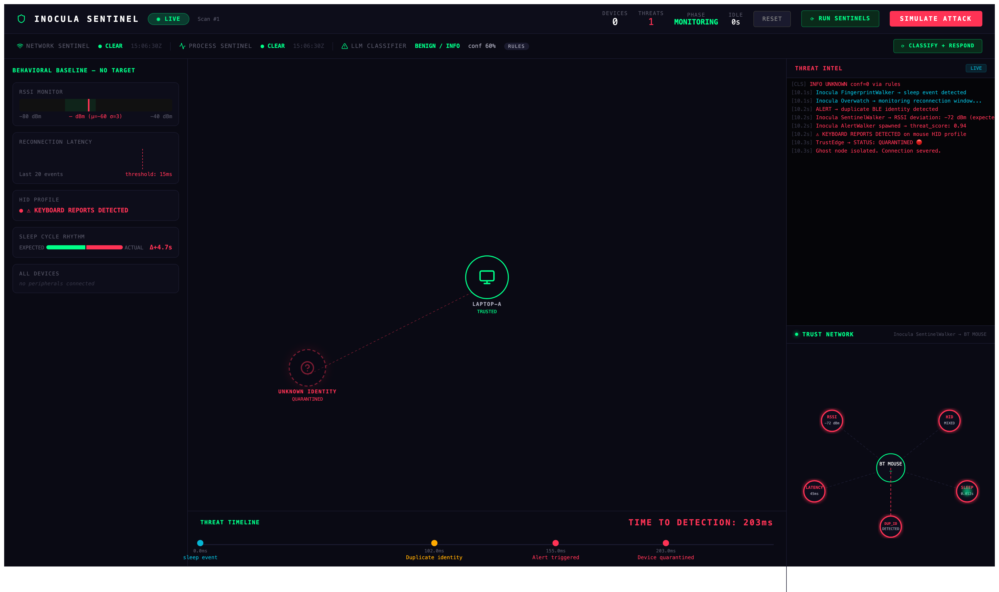Click the Device quarantined timeline marker
999x592 pixels.
click(x=665, y=543)
